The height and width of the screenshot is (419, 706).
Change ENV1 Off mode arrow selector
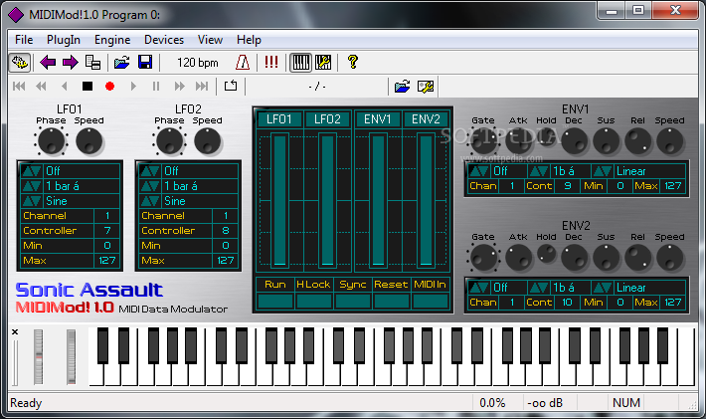[x=479, y=171]
